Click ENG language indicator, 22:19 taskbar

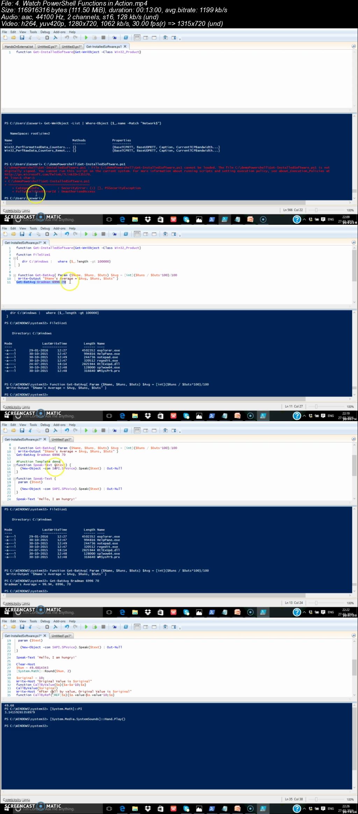[x=331, y=416]
